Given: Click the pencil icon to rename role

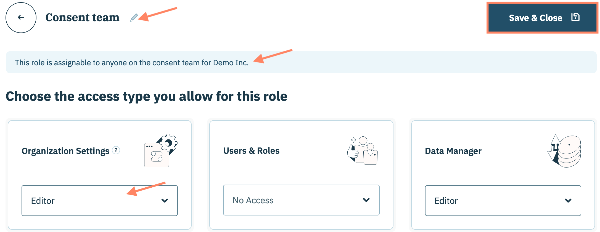Looking at the screenshot, I should [x=134, y=18].
